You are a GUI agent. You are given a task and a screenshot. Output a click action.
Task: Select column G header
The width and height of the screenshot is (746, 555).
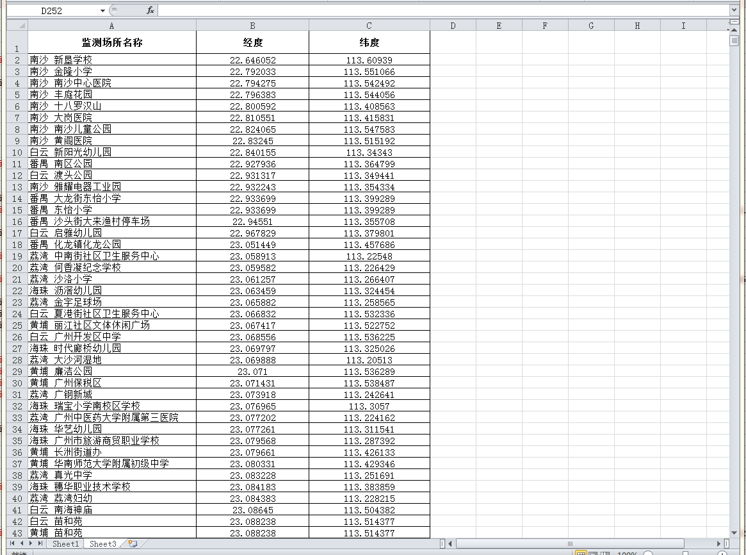(x=592, y=25)
